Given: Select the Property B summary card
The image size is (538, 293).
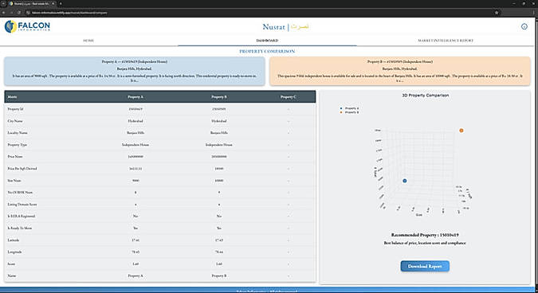Looking at the screenshot, I should coord(400,71).
